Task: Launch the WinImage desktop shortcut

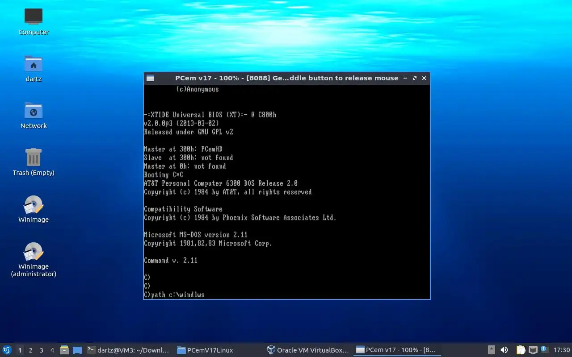Action: [x=34, y=209]
